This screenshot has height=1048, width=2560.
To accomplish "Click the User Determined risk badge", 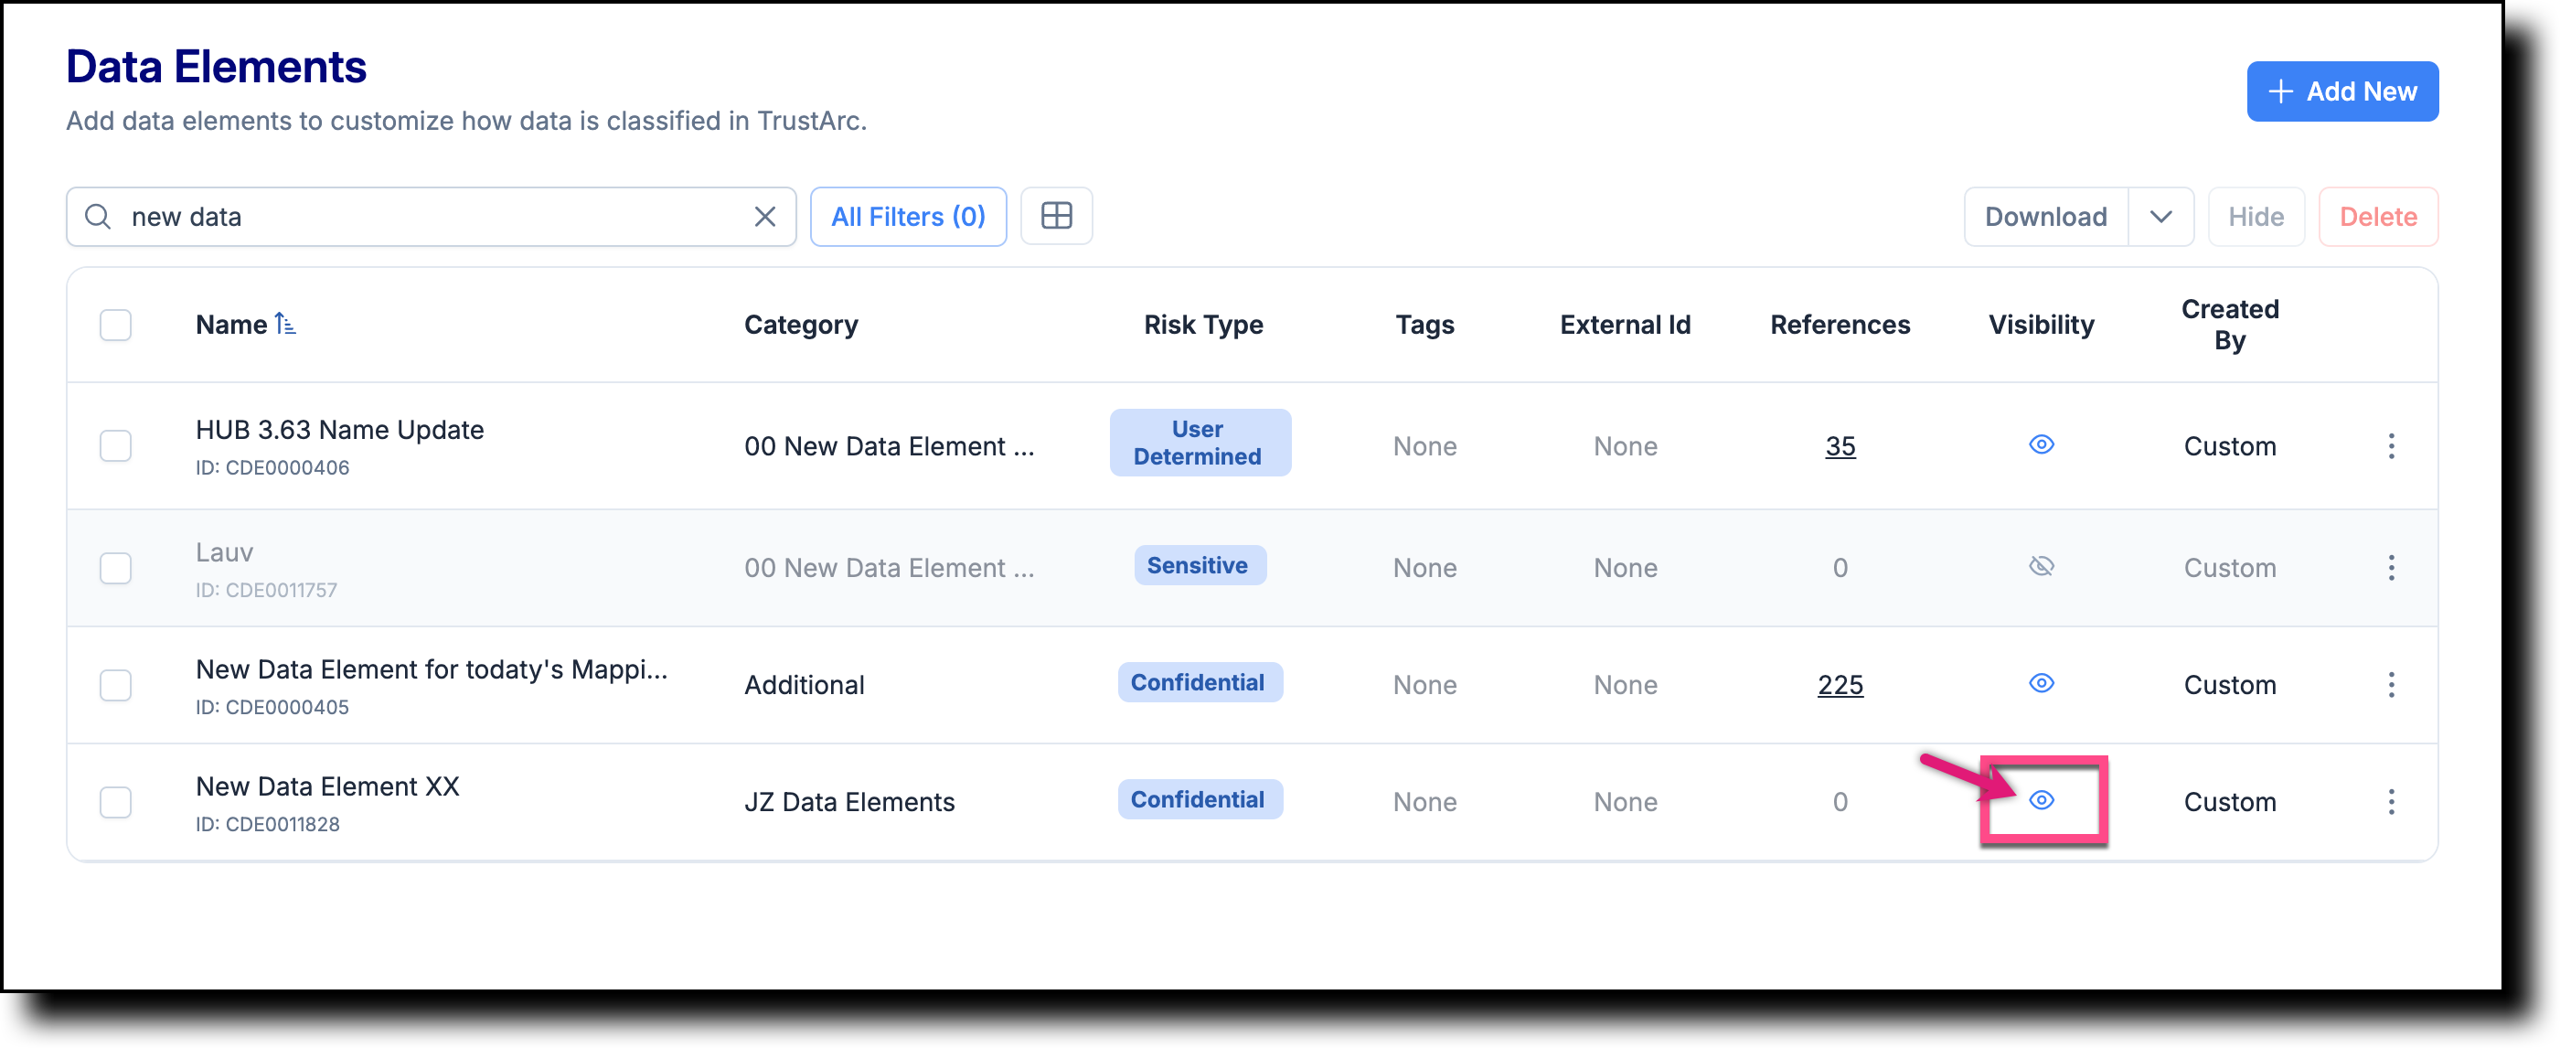I will tap(1200, 443).
